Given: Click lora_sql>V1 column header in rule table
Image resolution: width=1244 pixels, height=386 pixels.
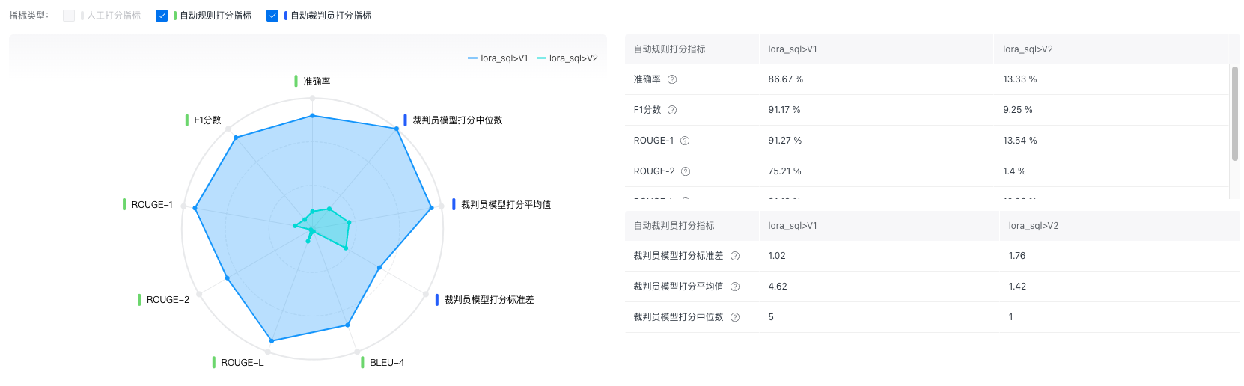Looking at the screenshot, I should click(793, 49).
